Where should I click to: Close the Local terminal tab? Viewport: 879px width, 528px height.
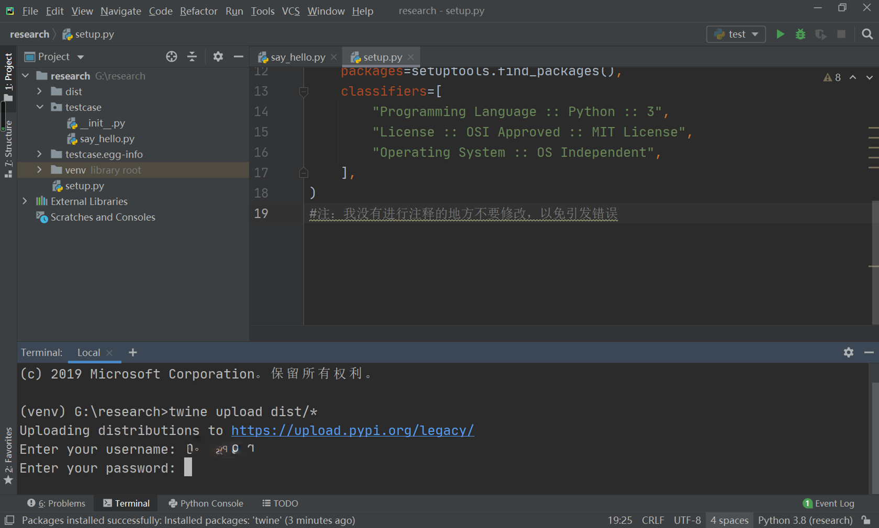coord(109,353)
